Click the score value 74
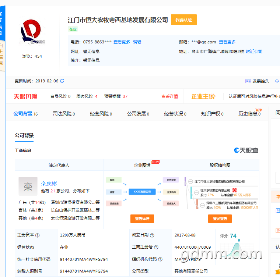The image size is (280, 277). point(233,236)
